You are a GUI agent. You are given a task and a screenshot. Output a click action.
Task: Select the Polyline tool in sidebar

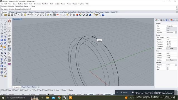[2, 24]
